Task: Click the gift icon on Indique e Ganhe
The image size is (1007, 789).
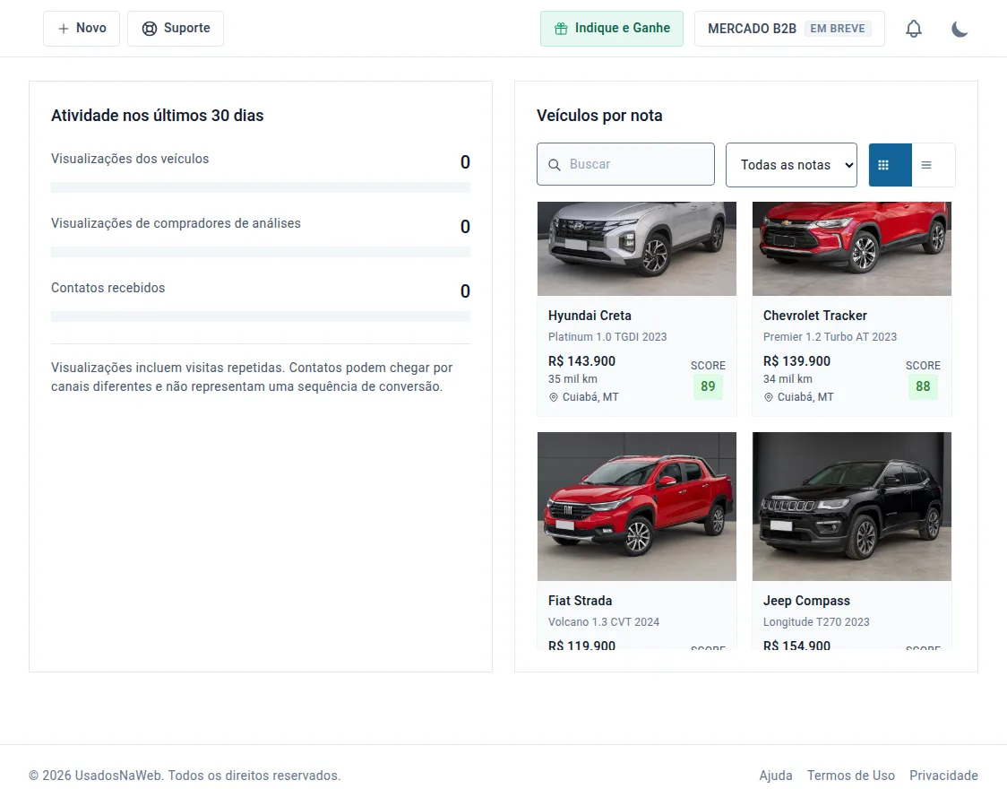Action: pyautogui.click(x=562, y=29)
